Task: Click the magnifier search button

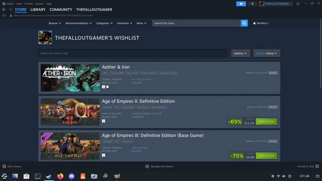Action: coord(244,23)
